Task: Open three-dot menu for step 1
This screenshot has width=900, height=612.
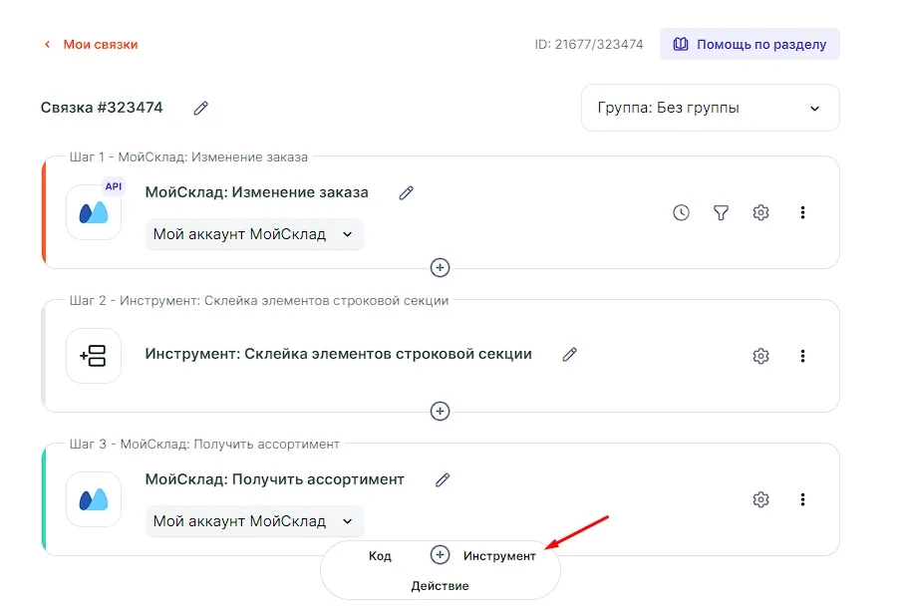Action: coord(802,212)
